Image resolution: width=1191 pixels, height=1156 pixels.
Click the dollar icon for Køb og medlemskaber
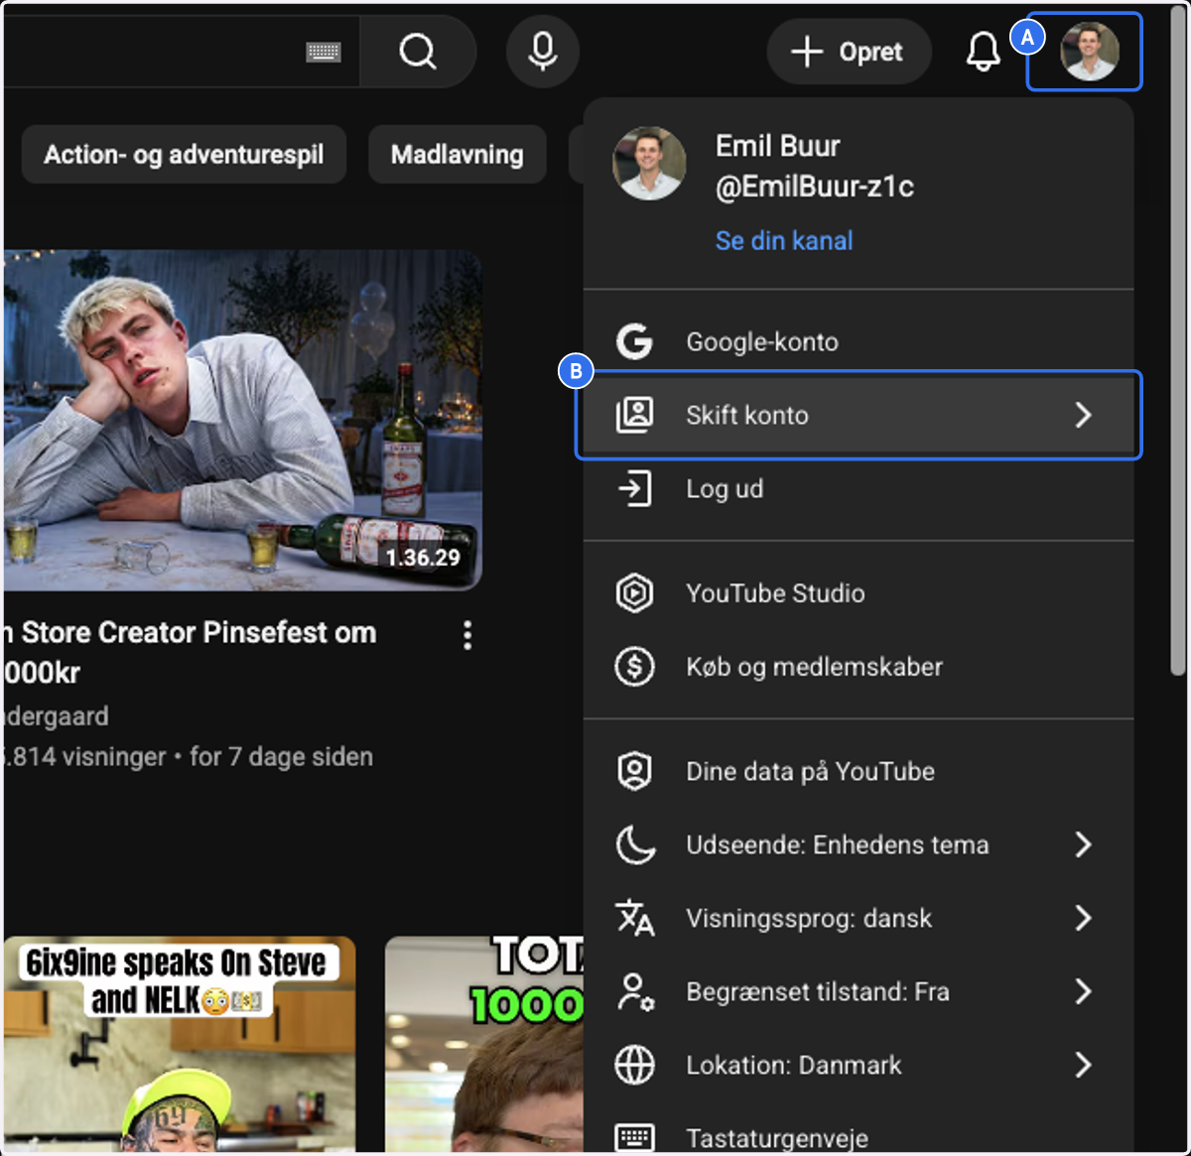(x=634, y=667)
